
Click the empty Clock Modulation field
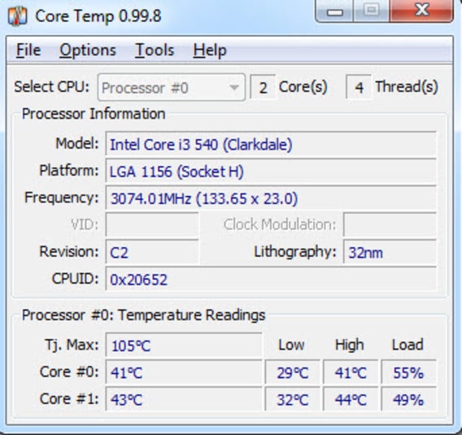(390, 224)
